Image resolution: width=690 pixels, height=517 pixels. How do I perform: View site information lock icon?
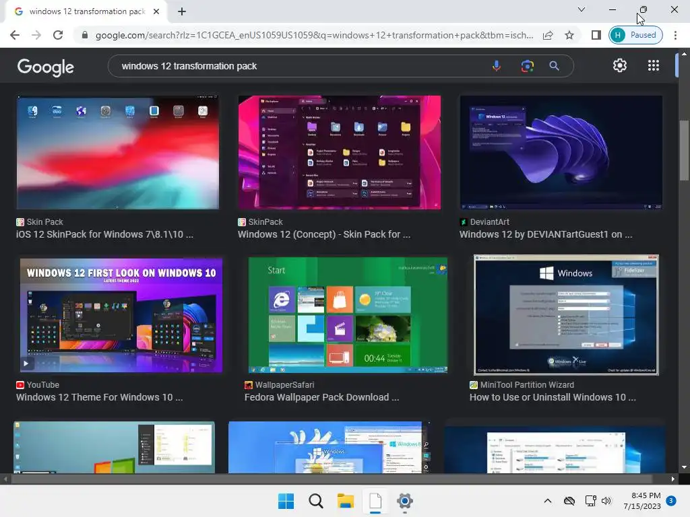coord(85,35)
